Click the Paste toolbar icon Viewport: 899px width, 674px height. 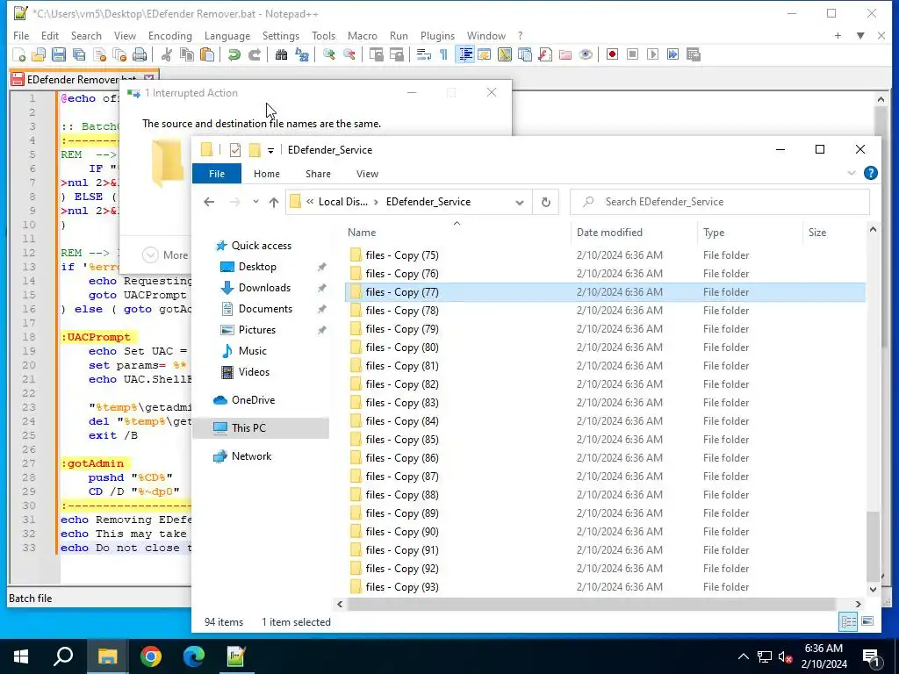coord(207,55)
